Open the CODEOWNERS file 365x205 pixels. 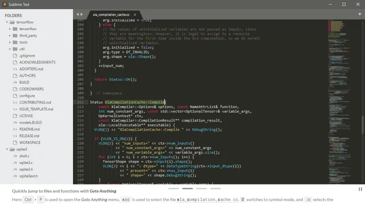31,89
